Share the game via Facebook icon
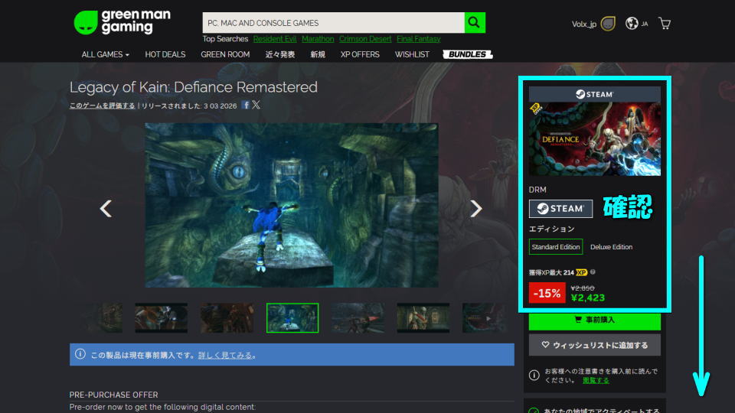Viewport: 735px width, 413px height. point(246,105)
